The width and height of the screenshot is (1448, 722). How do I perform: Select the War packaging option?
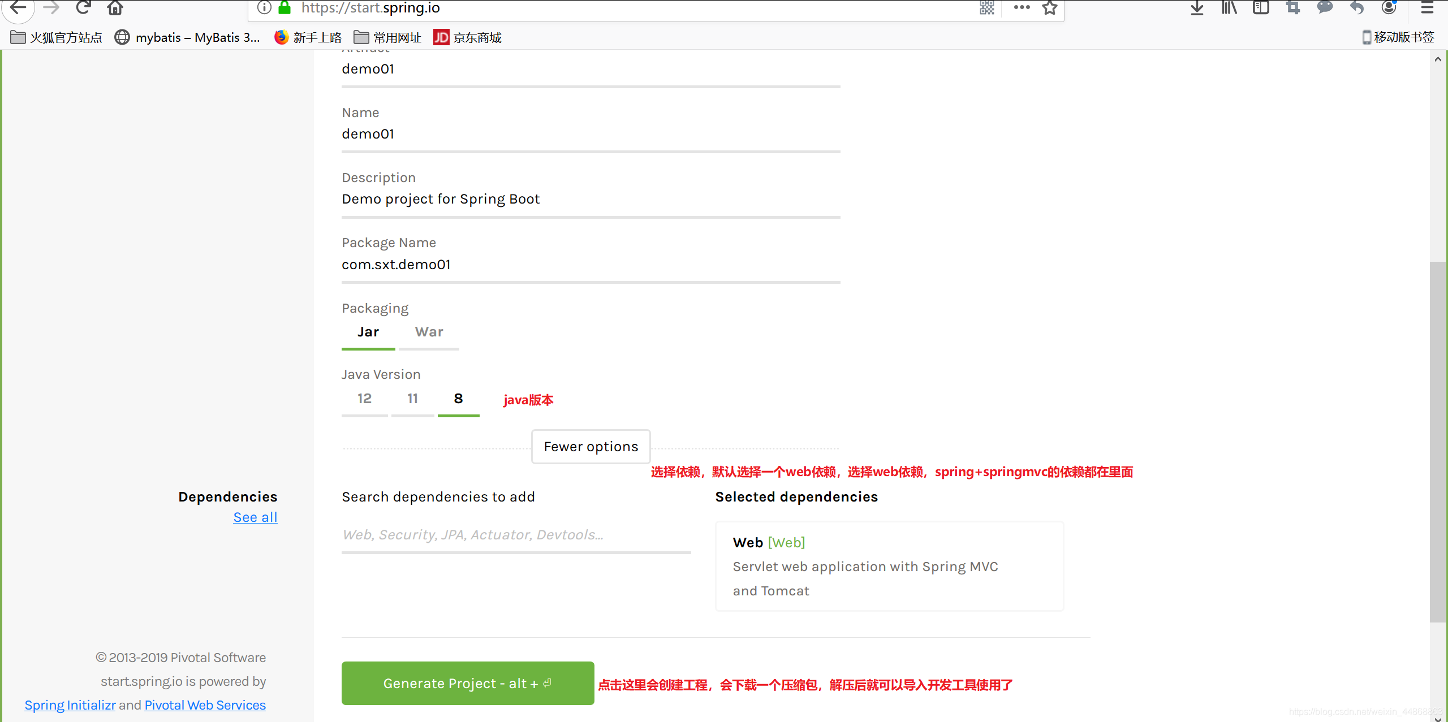tap(428, 331)
